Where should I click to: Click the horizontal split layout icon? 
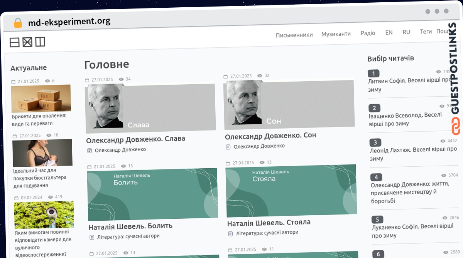click(x=15, y=42)
